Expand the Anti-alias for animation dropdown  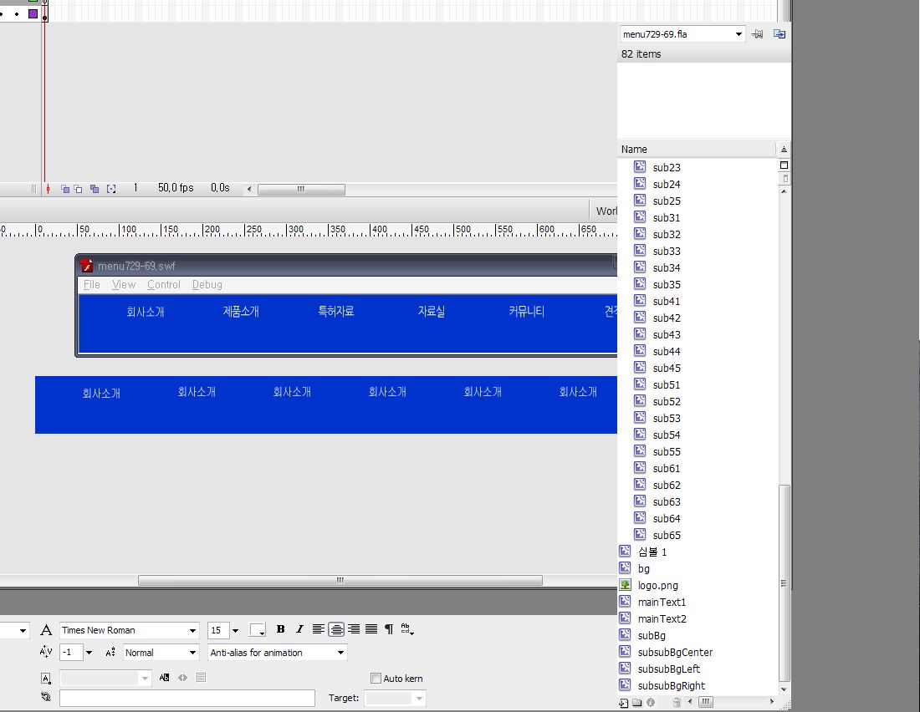[x=340, y=653]
